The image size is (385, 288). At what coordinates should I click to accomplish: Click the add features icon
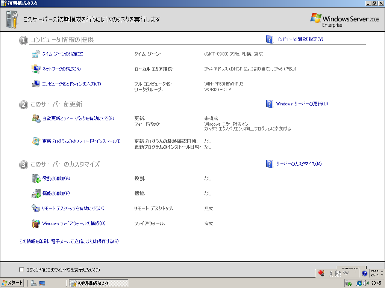(36, 193)
